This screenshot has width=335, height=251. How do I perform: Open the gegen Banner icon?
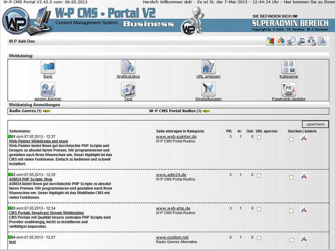48,89
